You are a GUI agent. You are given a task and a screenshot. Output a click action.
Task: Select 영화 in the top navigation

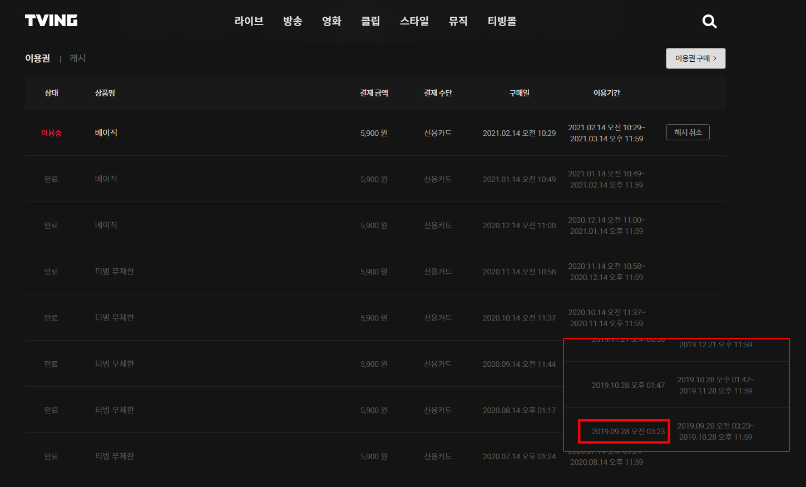coord(332,21)
